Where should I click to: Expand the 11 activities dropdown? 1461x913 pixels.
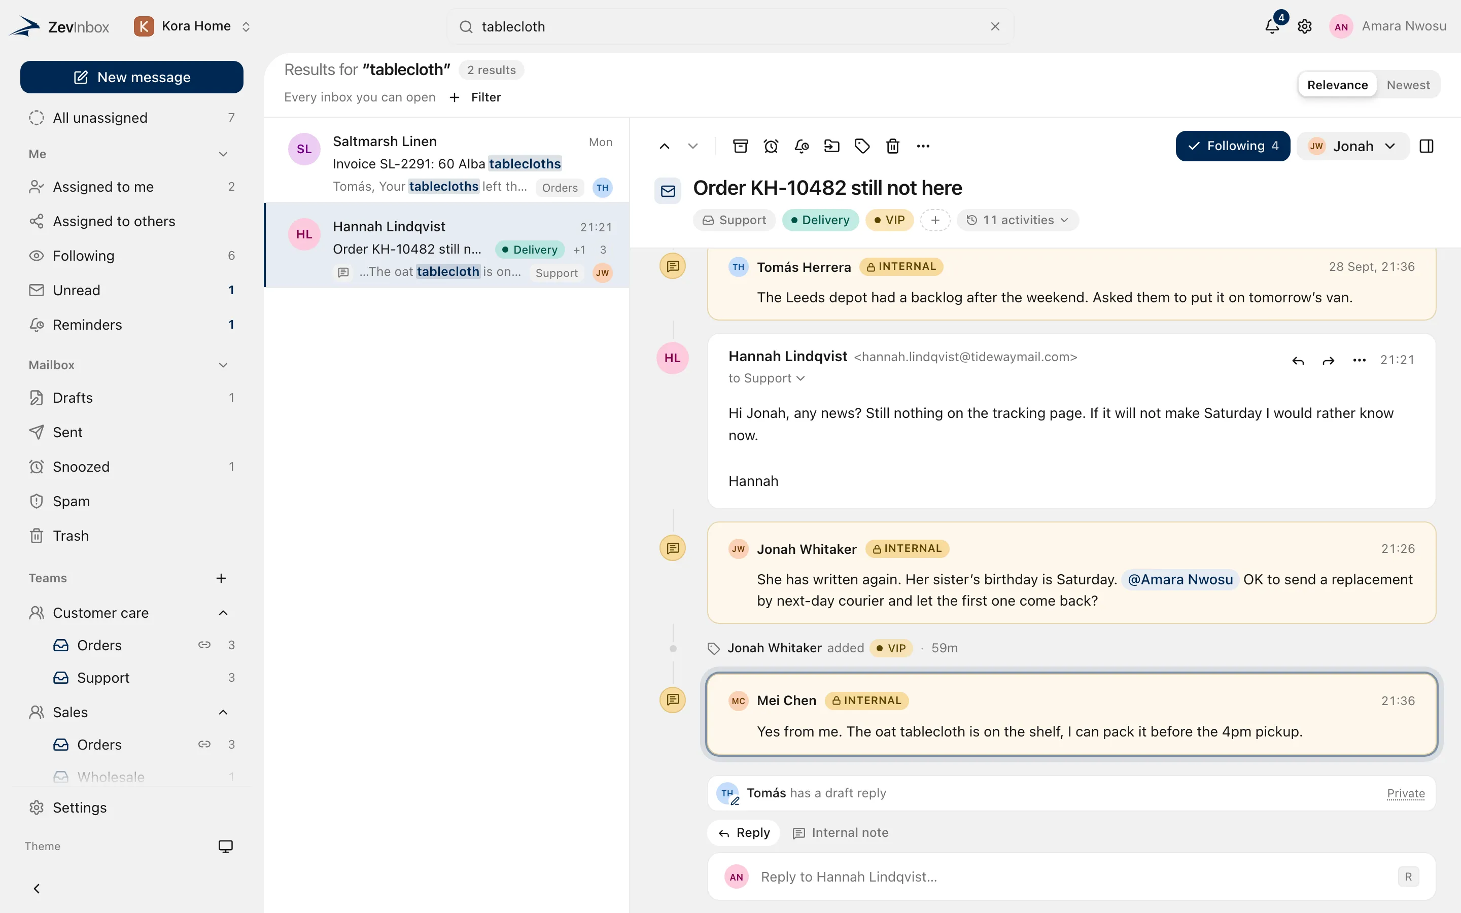(1018, 220)
